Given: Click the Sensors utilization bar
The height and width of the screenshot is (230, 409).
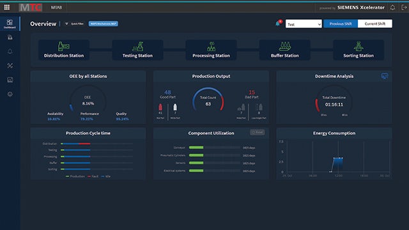Looking at the screenshot, I should point(215,163).
